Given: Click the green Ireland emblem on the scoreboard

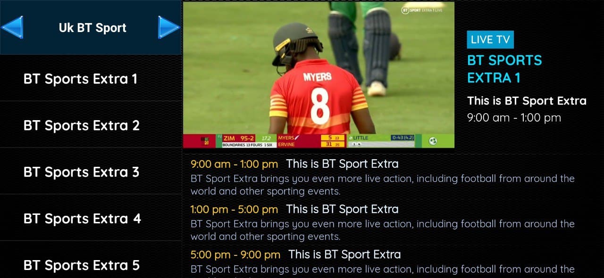Looking at the screenshot, I should [432, 141].
